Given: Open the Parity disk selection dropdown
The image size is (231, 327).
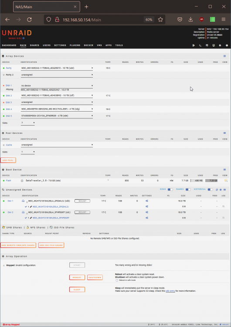Looking at the screenshot, I should pos(57,68).
